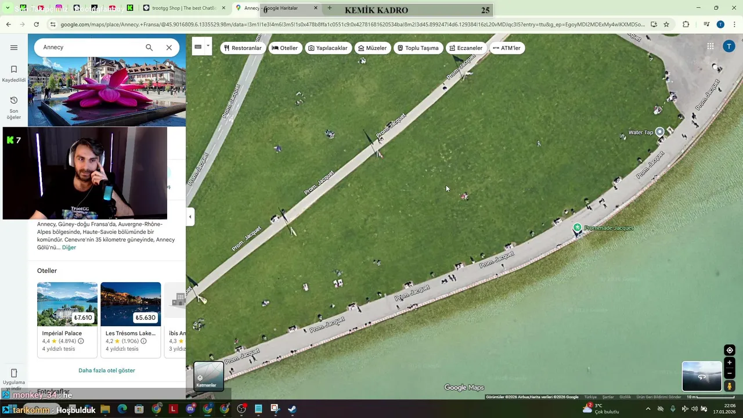This screenshot has height=418, width=743.
Task: Open Kaydedildi saved places
Action: pos(14,74)
